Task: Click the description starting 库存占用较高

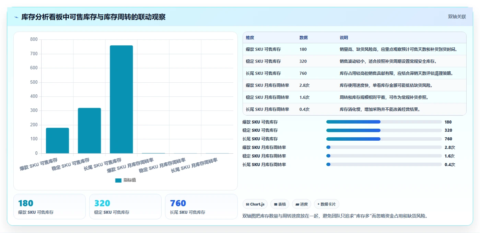Action: [x=396, y=73]
